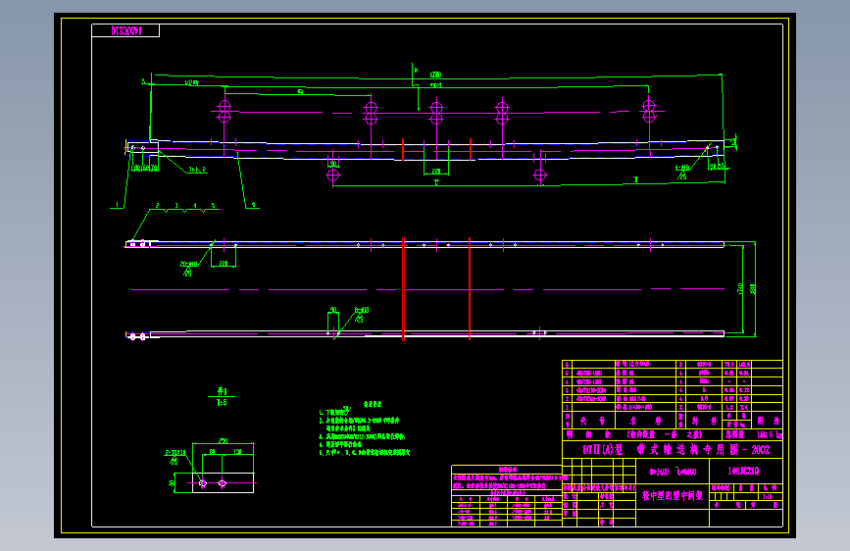Click the '名称' name column header in title block
This screenshot has height=551, width=850.
coord(645,421)
